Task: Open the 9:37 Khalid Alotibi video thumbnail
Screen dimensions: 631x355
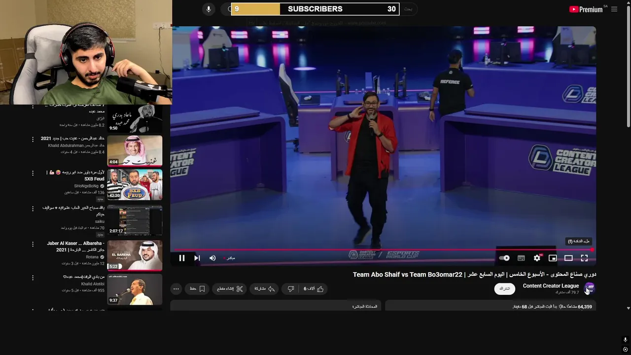Action: (135, 289)
